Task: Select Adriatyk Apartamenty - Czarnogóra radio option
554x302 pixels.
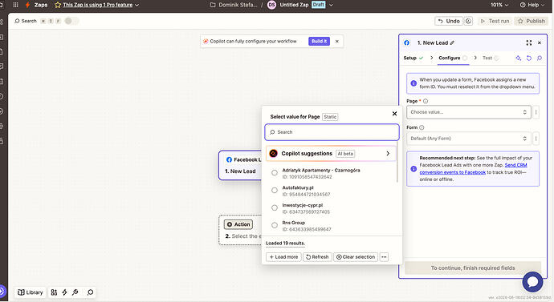Action: point(275,173)
